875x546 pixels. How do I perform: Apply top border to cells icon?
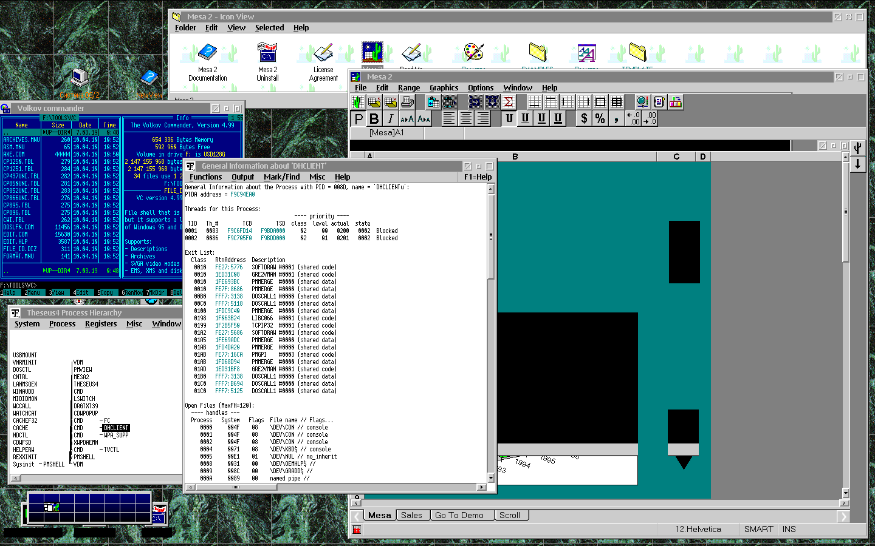click(551, 102)
